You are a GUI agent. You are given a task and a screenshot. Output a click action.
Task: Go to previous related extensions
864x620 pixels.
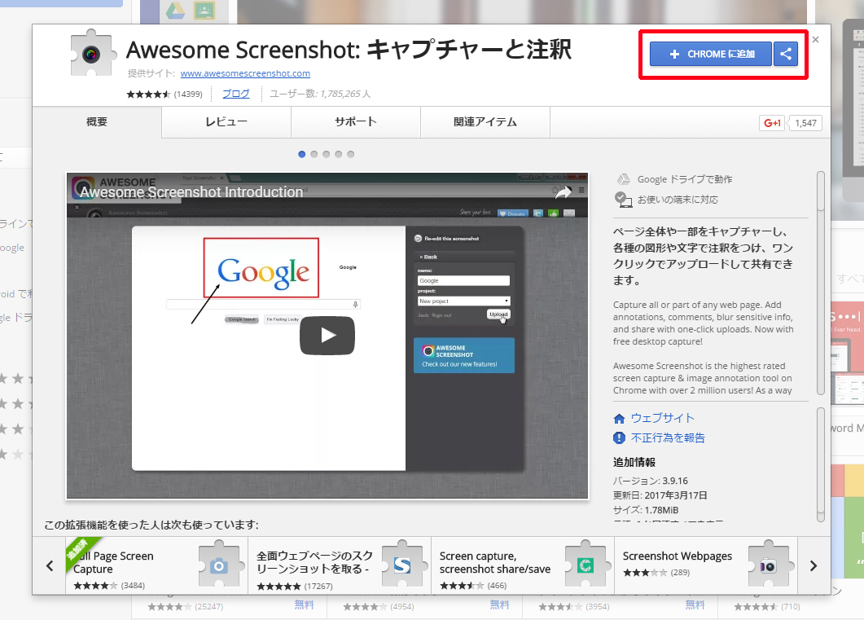point(50,566)
